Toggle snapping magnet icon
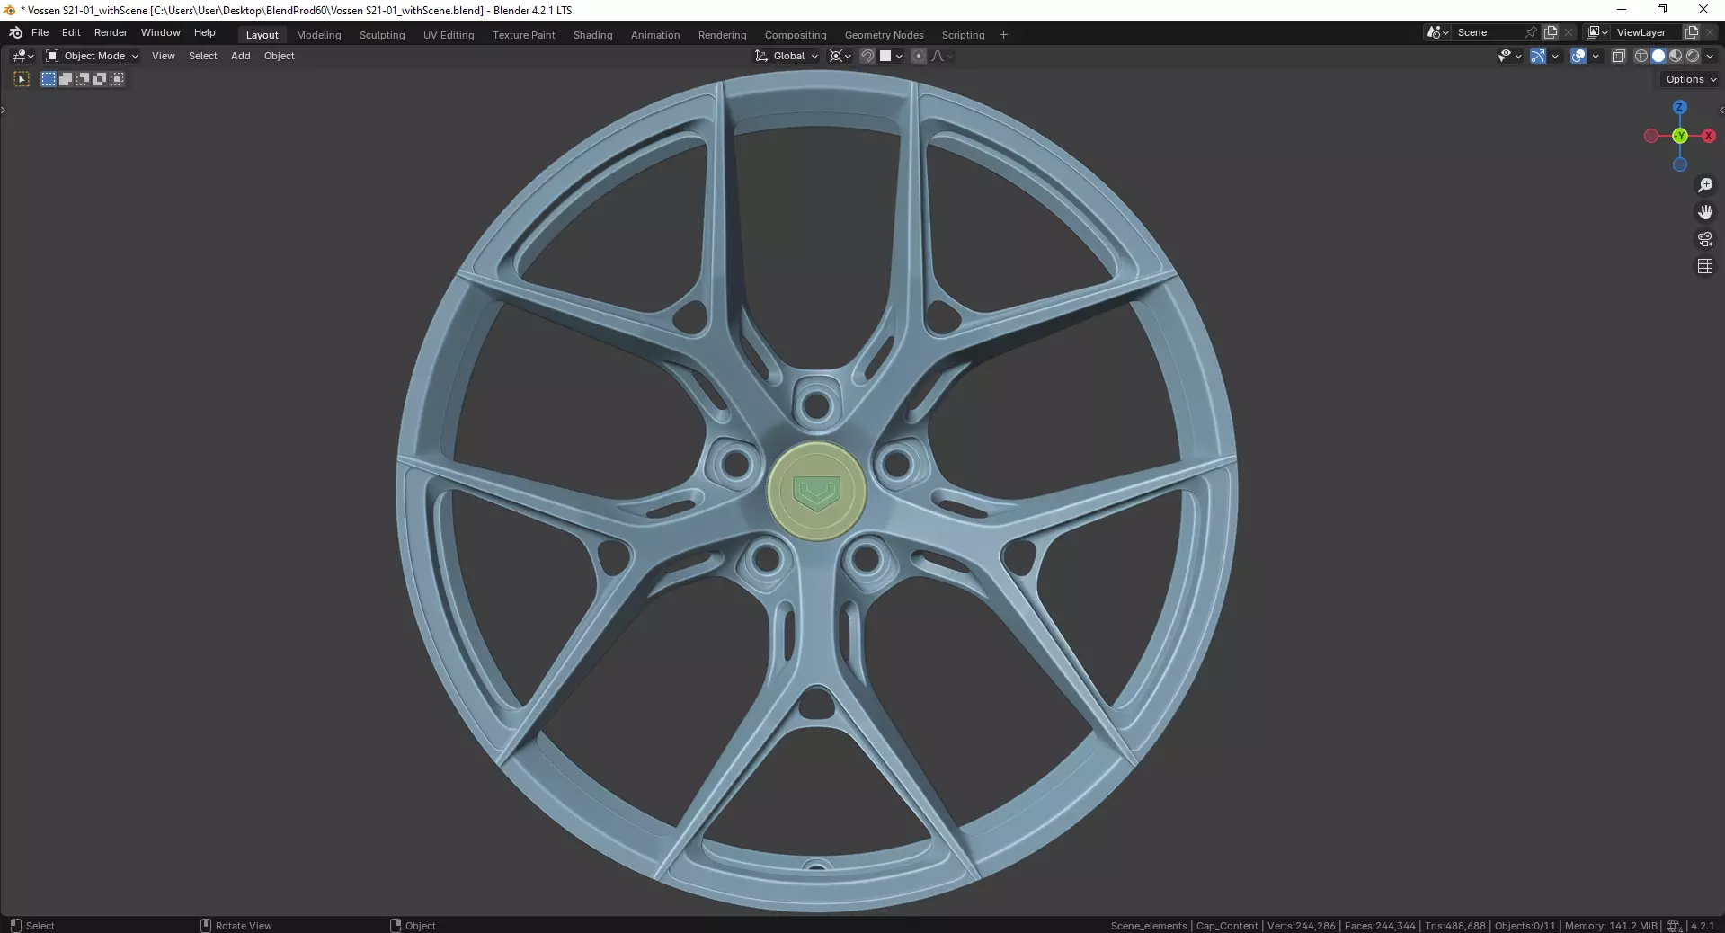This screenshot has height=933, width=1725. click(867, 56)
